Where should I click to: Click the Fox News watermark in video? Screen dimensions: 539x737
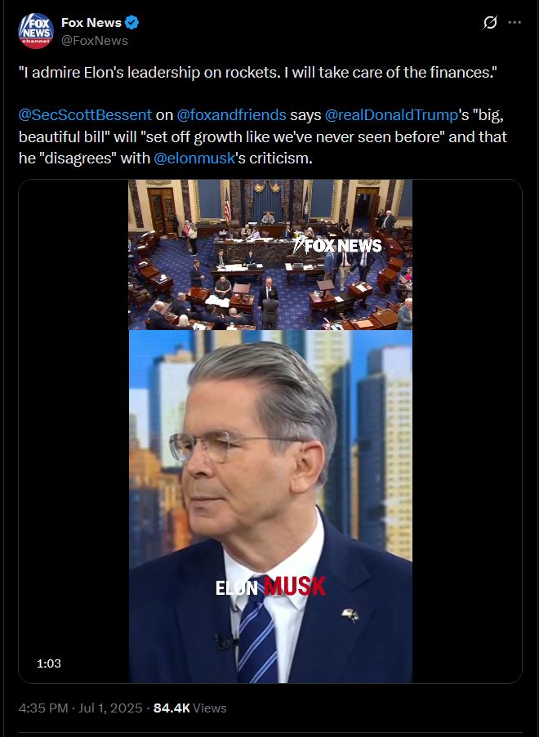pos(337,245)
